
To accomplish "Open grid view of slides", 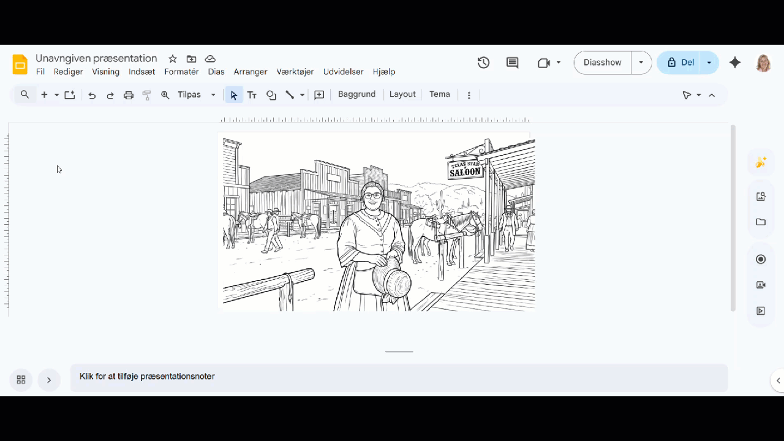I will click(21, 380).
